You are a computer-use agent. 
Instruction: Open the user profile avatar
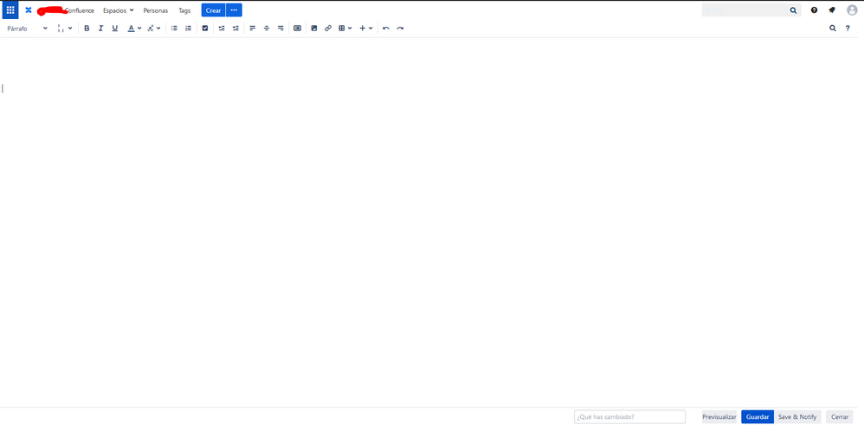click(x=852, y=10)
